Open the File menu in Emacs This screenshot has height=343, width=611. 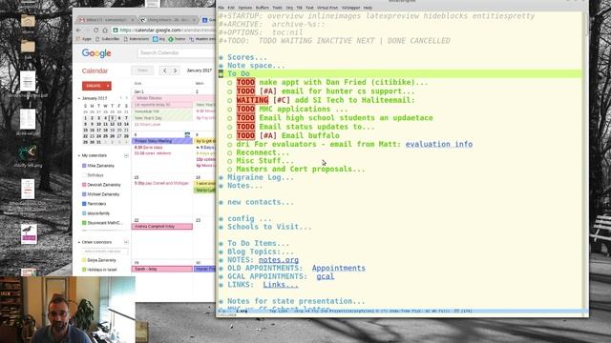pos(221,8)
